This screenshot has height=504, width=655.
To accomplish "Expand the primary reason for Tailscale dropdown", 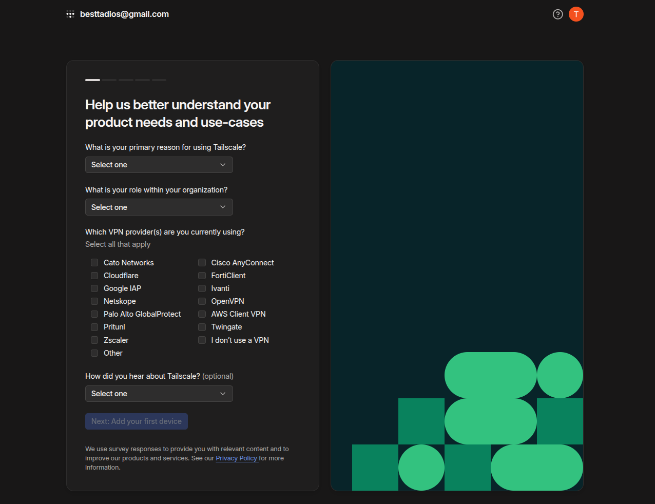I will tap(159, 165).
